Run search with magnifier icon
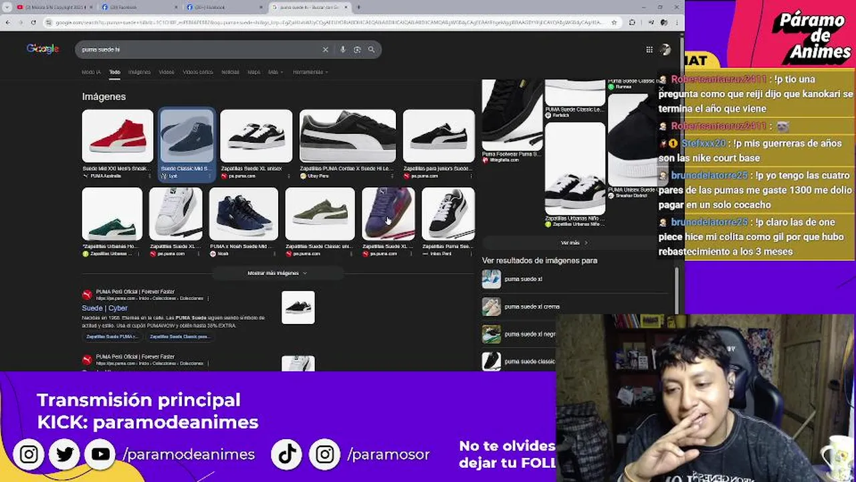This screenshot has height=482, width=856. (371, 50)
